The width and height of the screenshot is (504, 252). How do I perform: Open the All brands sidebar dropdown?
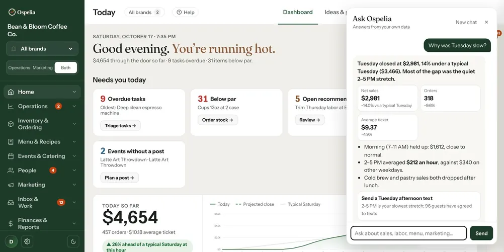[42, 49]
